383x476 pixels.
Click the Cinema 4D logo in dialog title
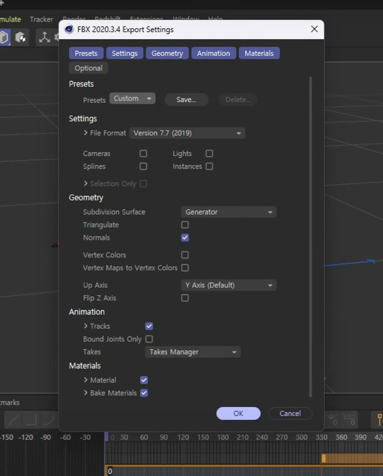[x=69, y=29]
